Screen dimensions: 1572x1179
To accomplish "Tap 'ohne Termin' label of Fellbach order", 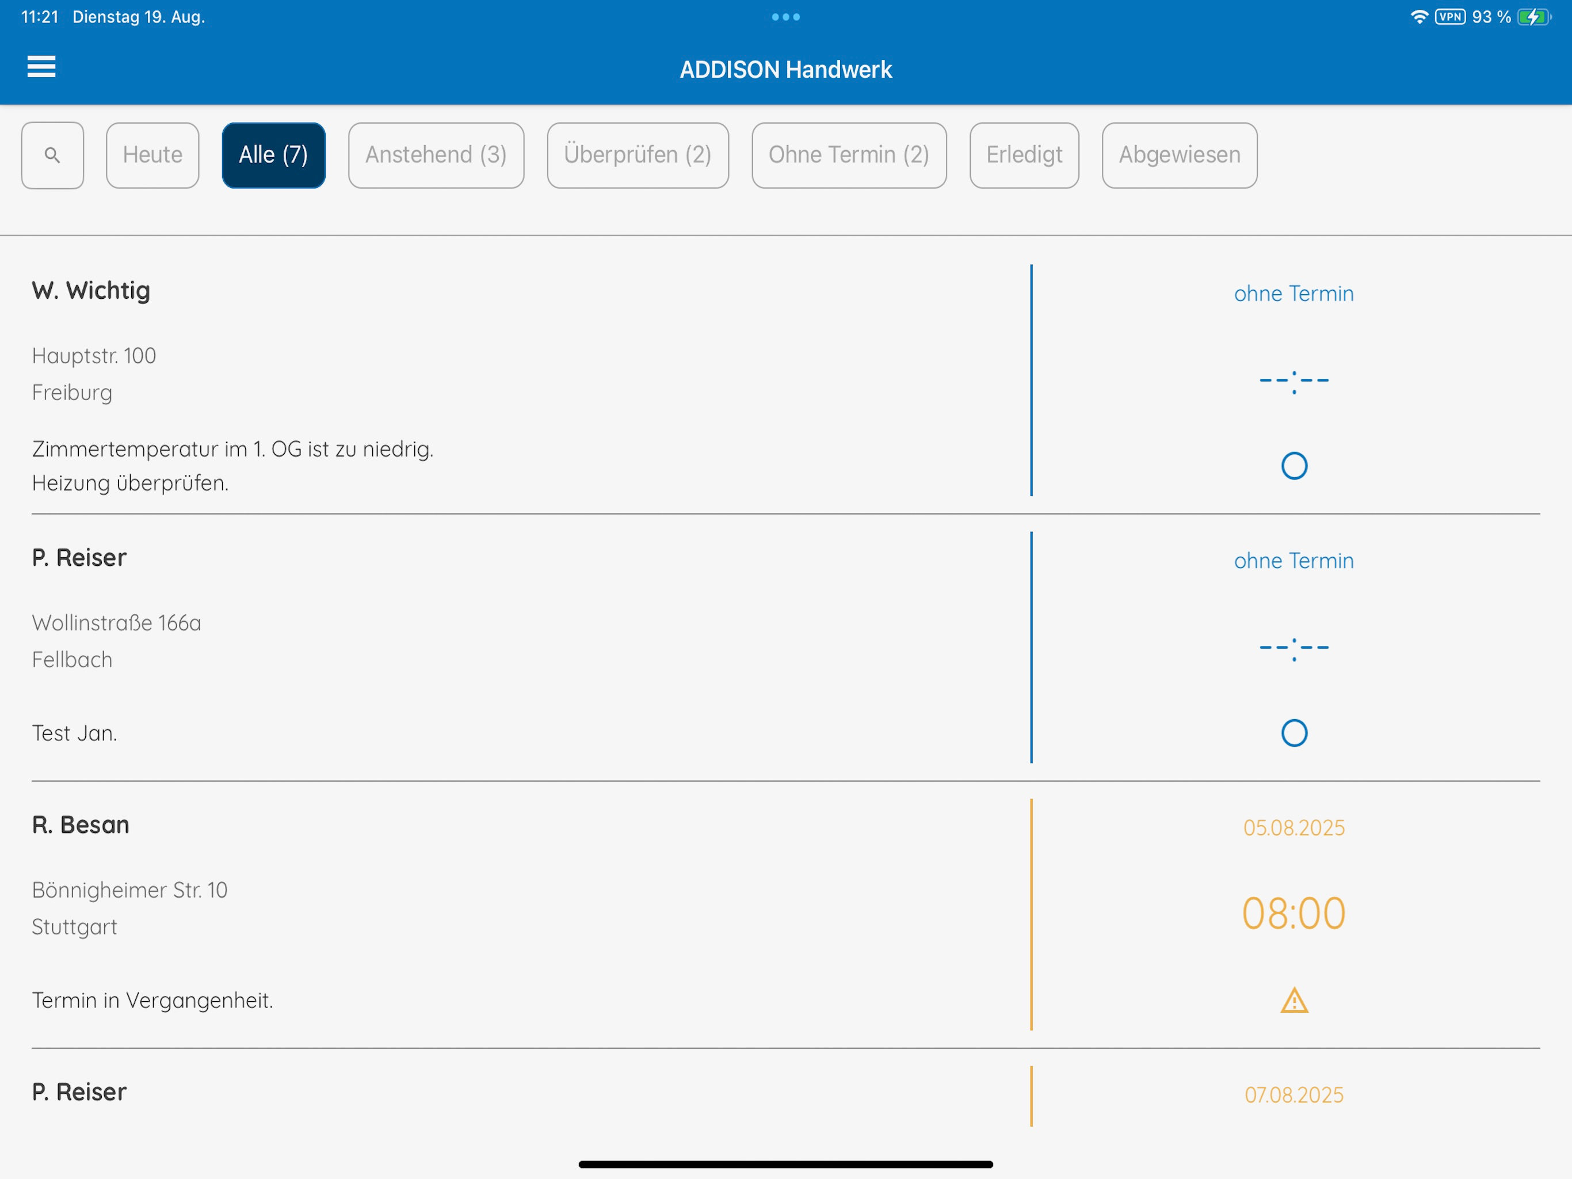I will click(x=1294, y=561).
